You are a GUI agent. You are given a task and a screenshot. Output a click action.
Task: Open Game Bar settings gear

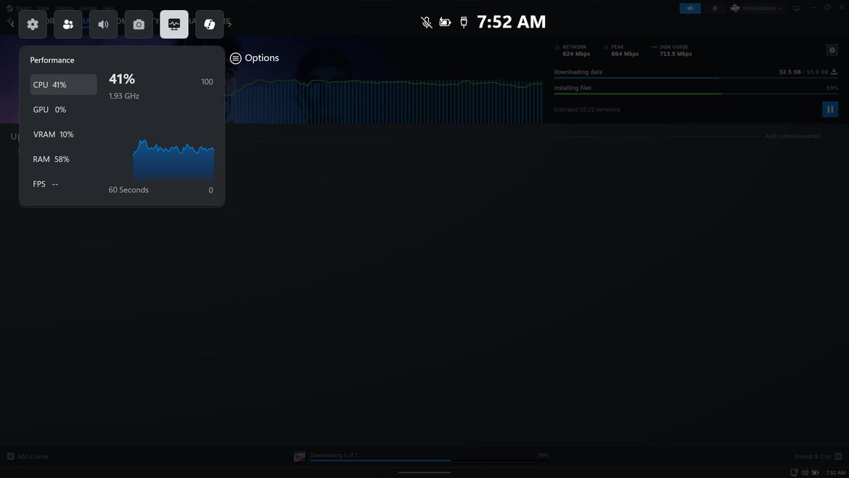coord(33,25)
